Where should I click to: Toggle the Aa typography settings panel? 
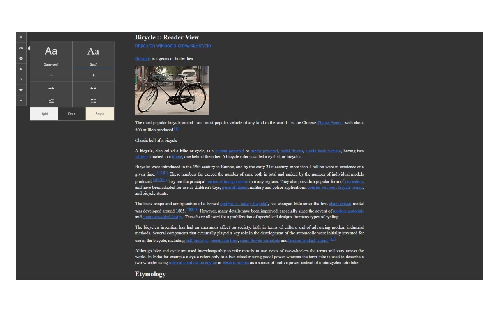click(x=21, y=48)
